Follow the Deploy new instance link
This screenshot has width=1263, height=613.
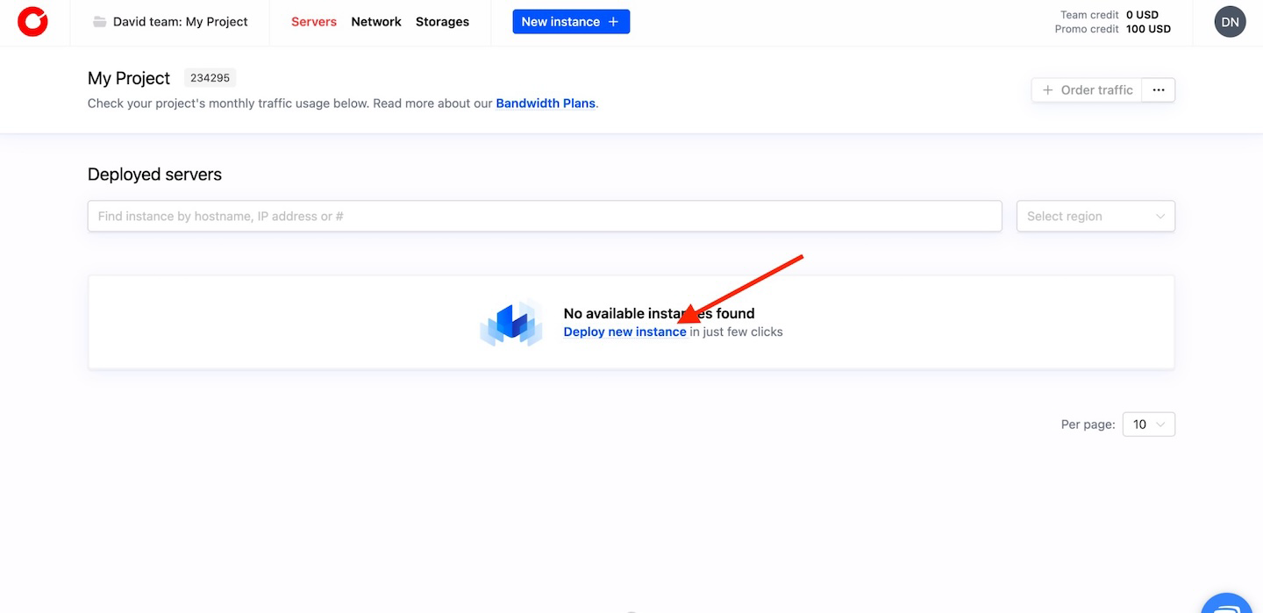(624, 332)
